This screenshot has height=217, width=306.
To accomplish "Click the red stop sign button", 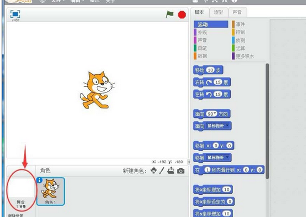I will point(182,14).
